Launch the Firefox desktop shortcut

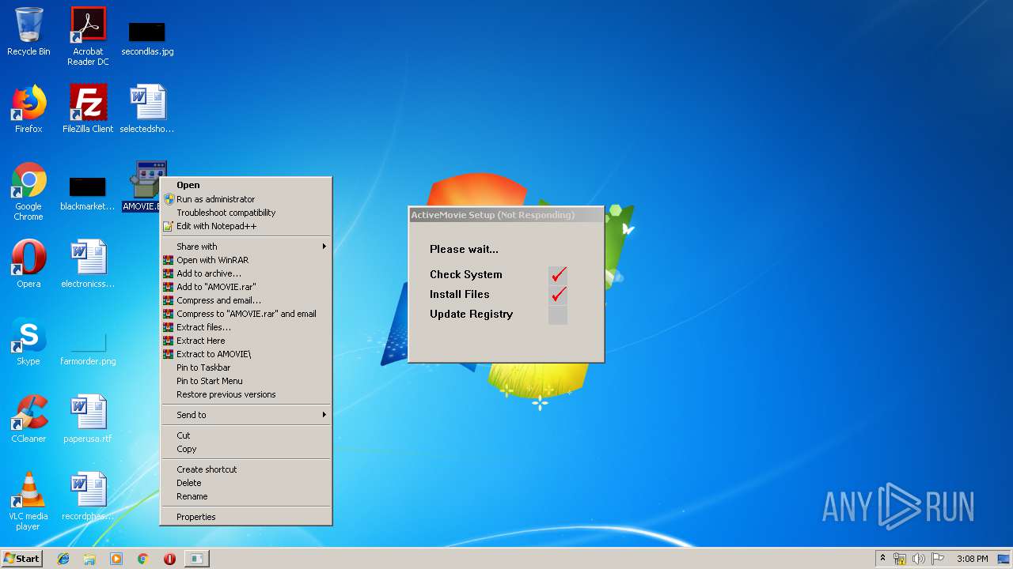click(28, 109)
